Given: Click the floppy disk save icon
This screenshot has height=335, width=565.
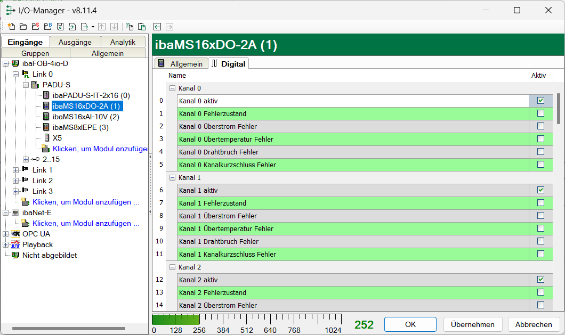Looking at the screenshot, I should click(x=60, y=27).
